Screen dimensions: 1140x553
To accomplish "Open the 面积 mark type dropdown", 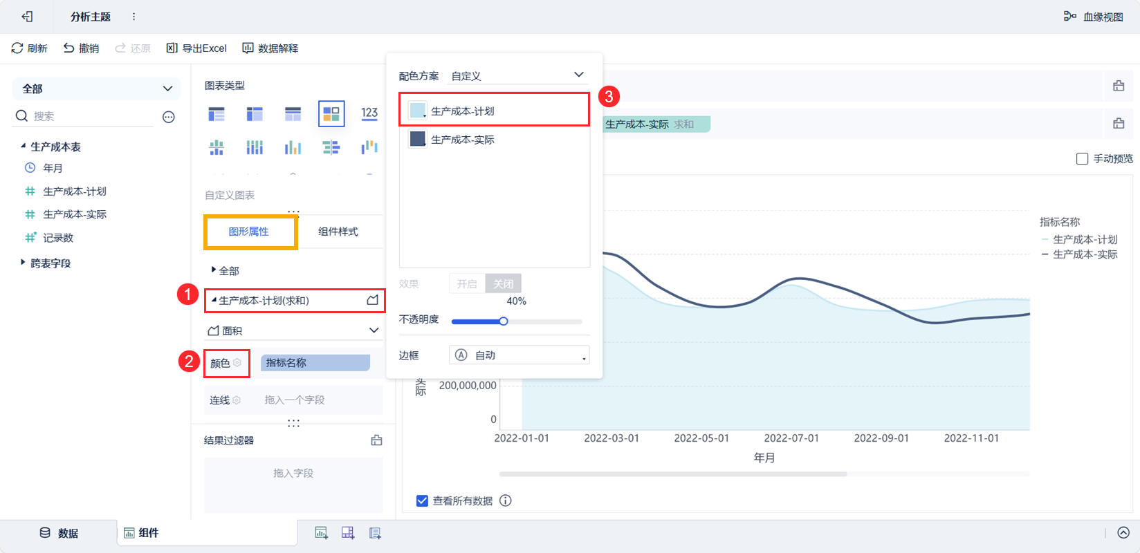I will pyautogui.click(x=293, y=330).
